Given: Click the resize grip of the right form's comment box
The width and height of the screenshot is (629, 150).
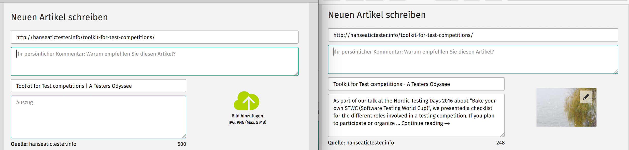Looking at the screenshot, I should (x=616, y=72).
